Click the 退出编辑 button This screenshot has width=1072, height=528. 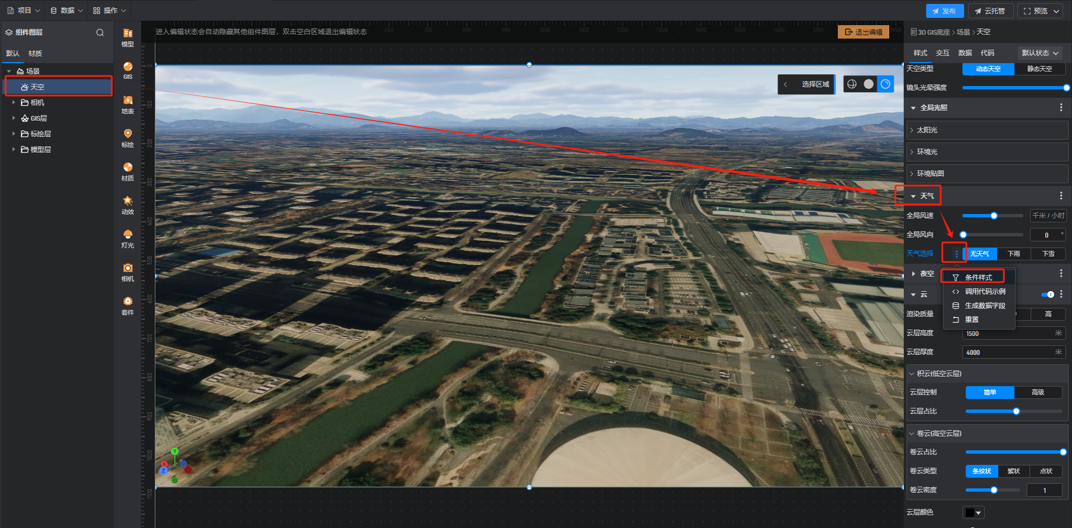pos(864,32)
